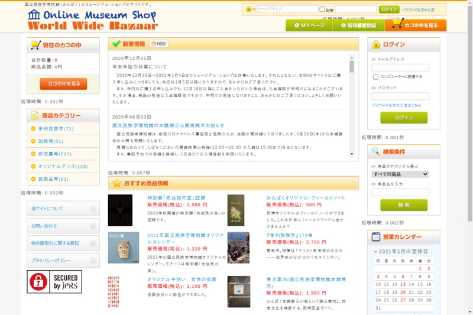This screenshot has height=315, width=473.
Task: Click the SECURED by JPRS badge
Action: point(54,282)
